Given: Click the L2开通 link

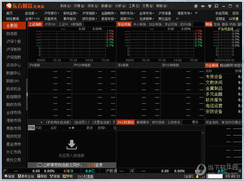Looking at the screenshot, I should (234, 19).
